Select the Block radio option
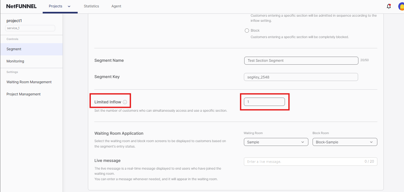The image size is (404, 192). [247, 31]
